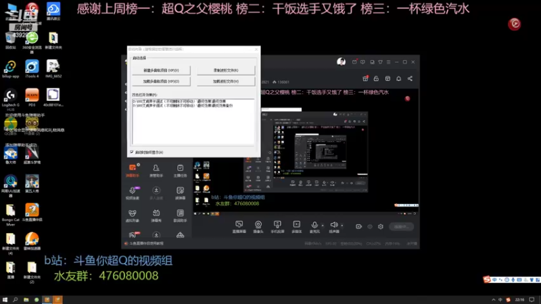
Task: Open 第五人格 desktop icon
Action: point(32,183)
